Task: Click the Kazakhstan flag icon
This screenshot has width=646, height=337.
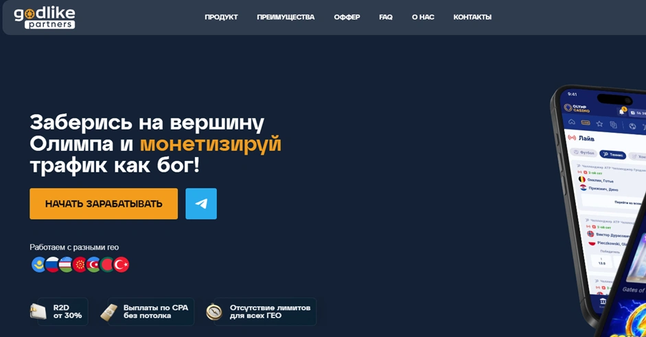Action: pos(38,264)
